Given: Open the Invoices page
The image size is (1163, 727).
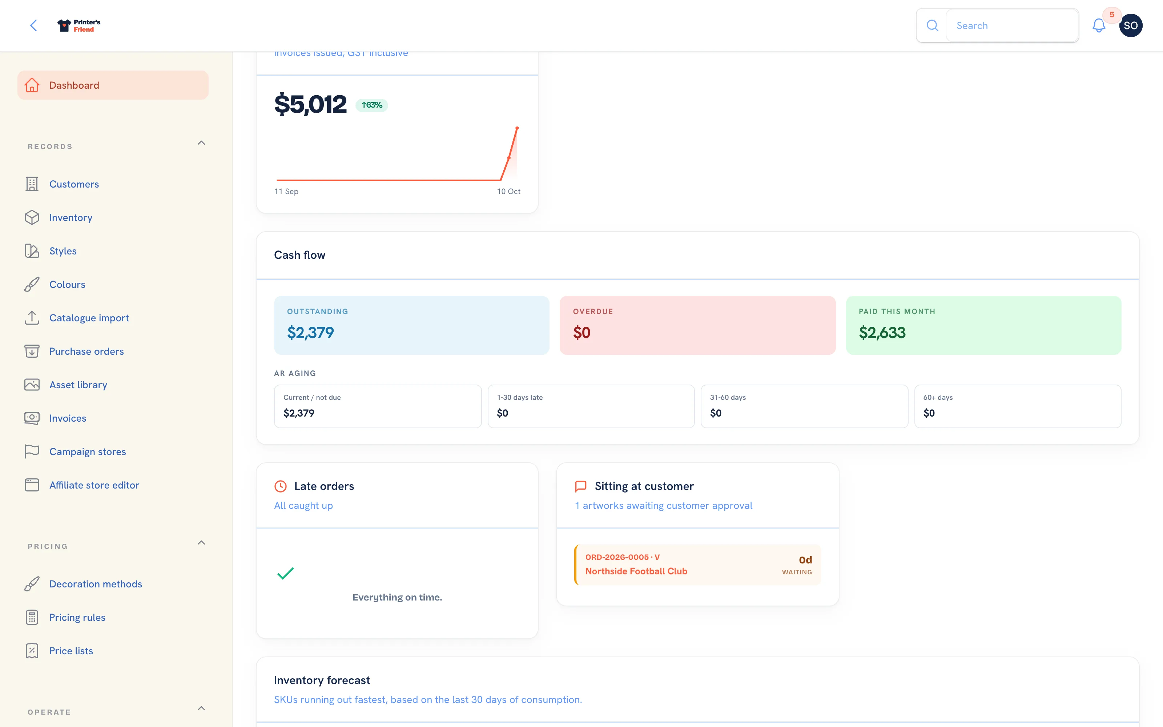Looking at the screenshot, I should click(68, 418).
